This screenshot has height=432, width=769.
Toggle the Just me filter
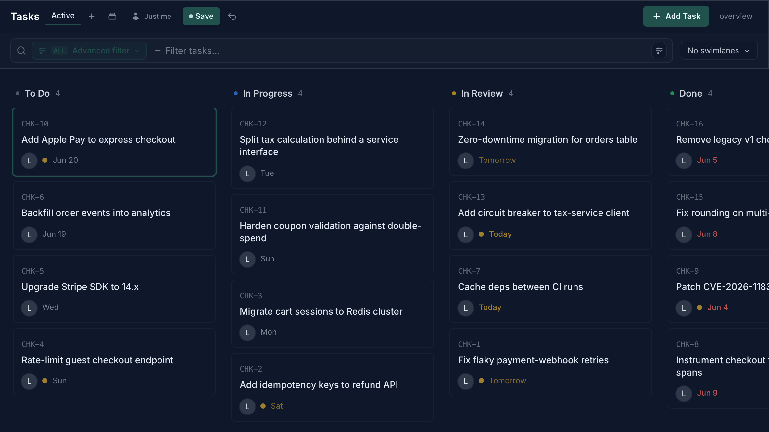152,16
